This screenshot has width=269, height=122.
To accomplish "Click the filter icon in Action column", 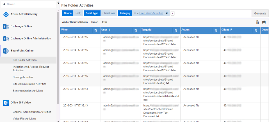I will point(216,30).
